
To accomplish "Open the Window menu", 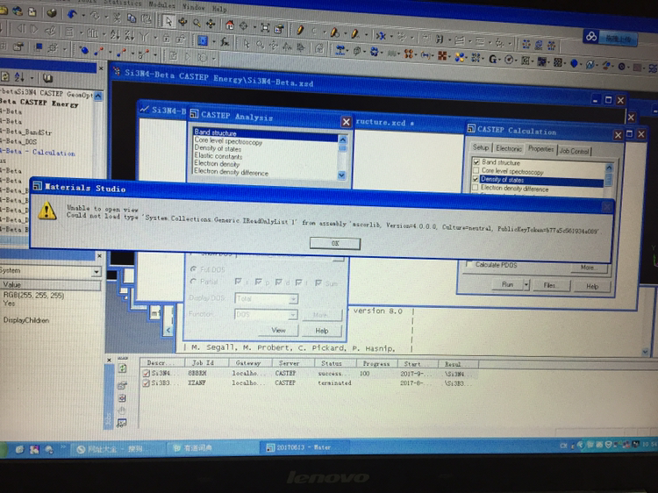I will [x=194, y=7].
